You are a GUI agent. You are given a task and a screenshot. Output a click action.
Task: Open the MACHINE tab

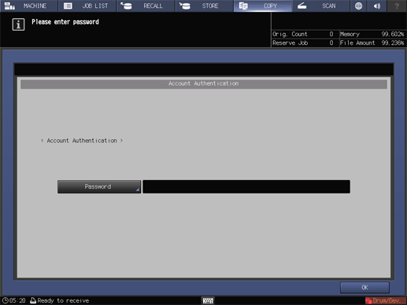[x=29, y=6]
